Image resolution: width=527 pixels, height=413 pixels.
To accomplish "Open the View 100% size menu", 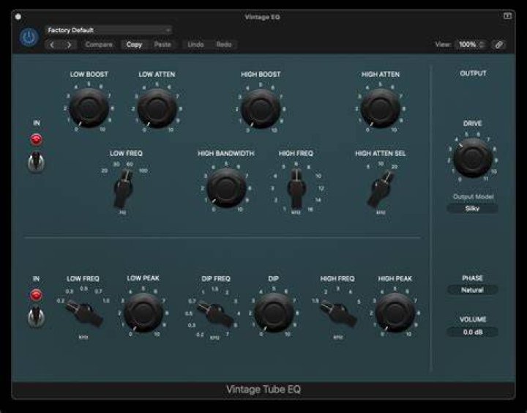I will pos(471,45).
